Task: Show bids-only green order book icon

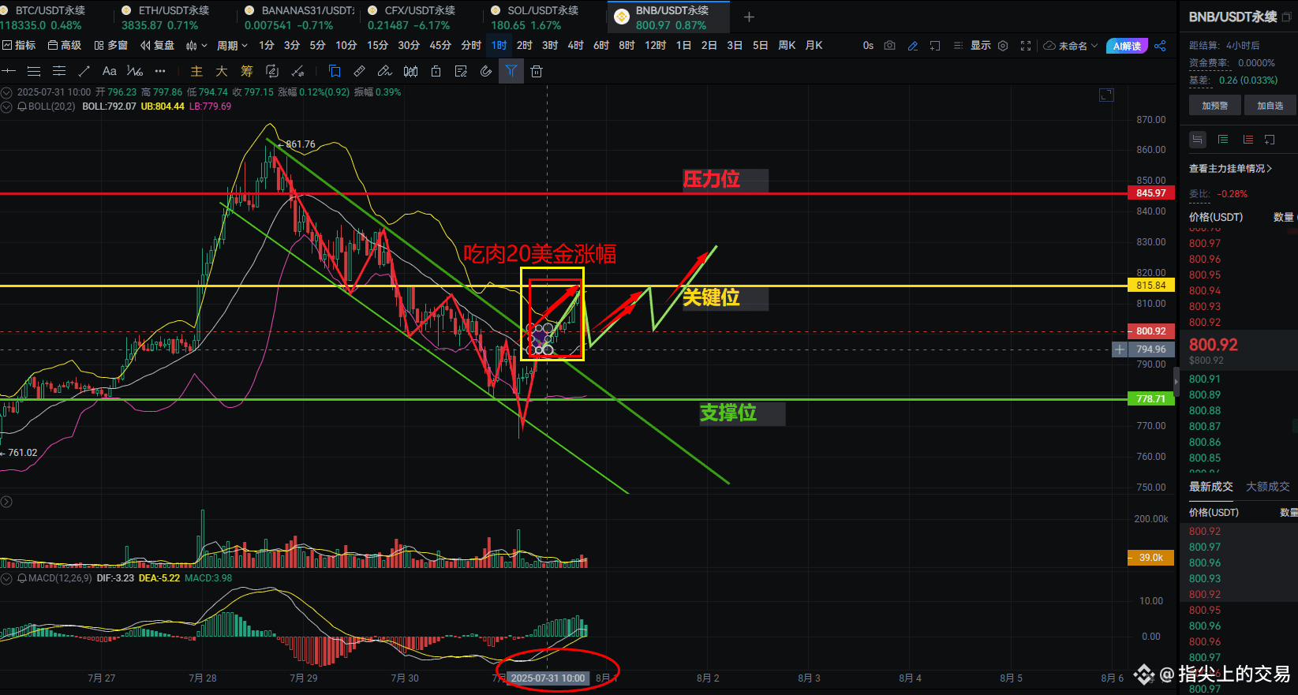Action: pos(1223,140)
